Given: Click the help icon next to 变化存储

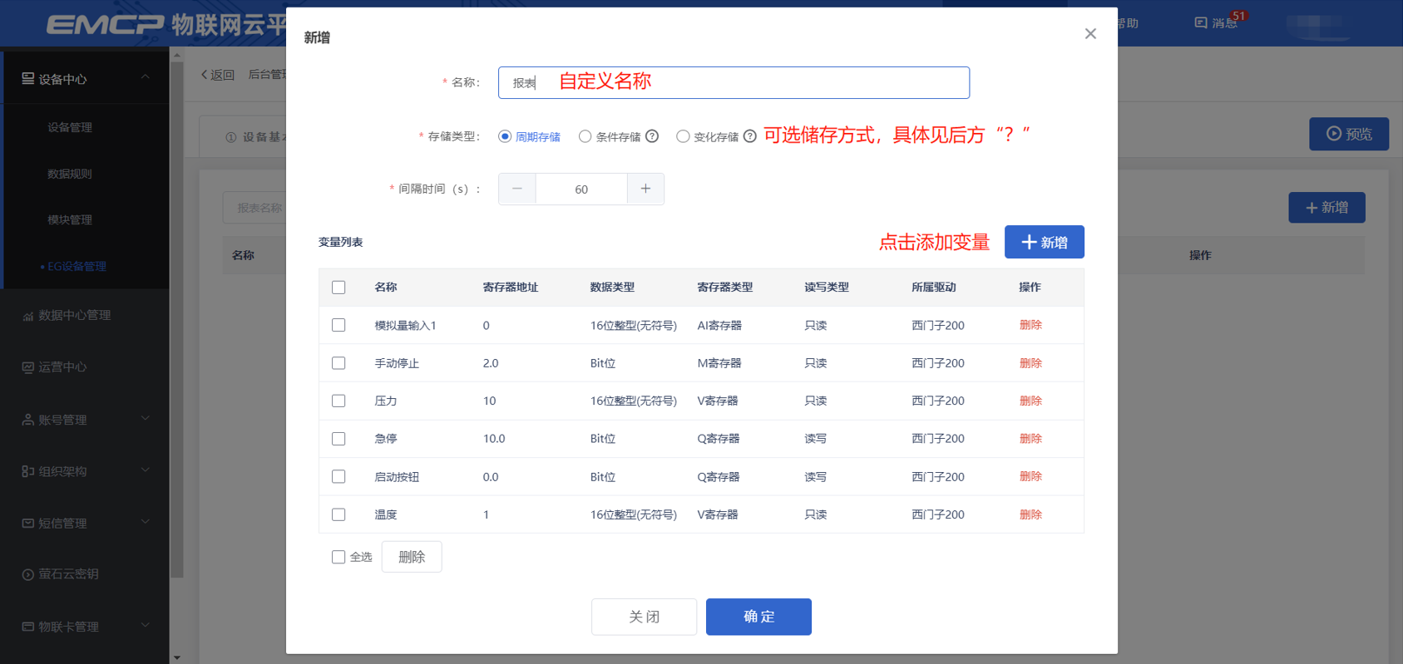Looking at the screenshot, I should [749, 136].
